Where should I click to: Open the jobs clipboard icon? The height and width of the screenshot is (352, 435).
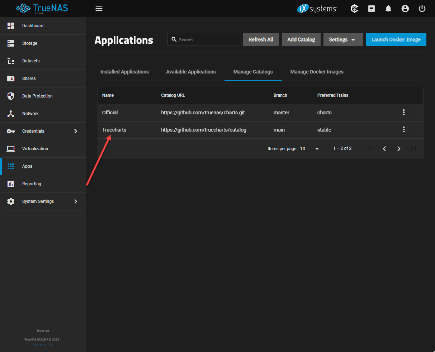[372, 9]
